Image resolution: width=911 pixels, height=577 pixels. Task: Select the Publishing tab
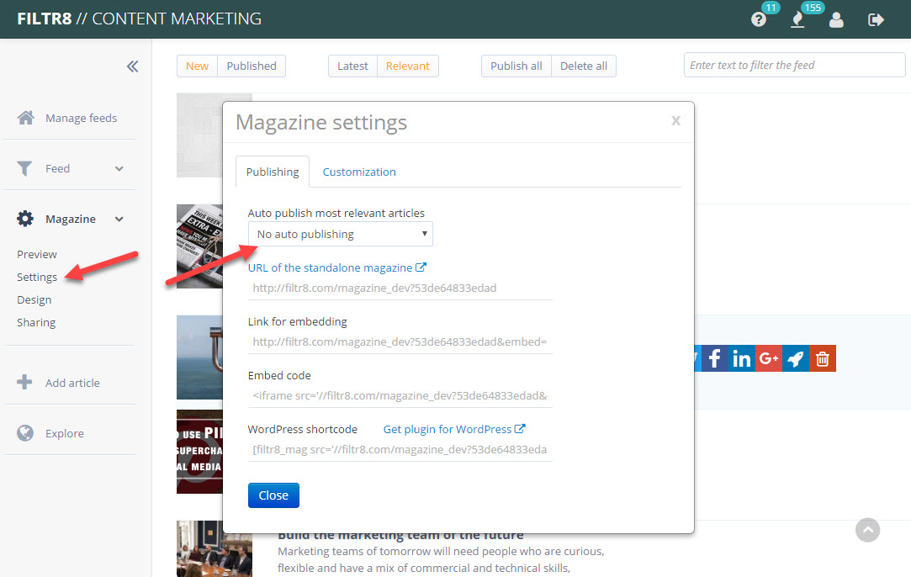tap(273, 172)
